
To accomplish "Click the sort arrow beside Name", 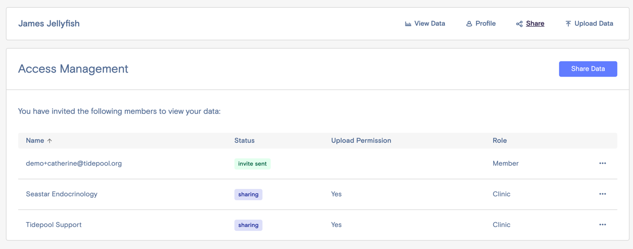I will point(49,141).
